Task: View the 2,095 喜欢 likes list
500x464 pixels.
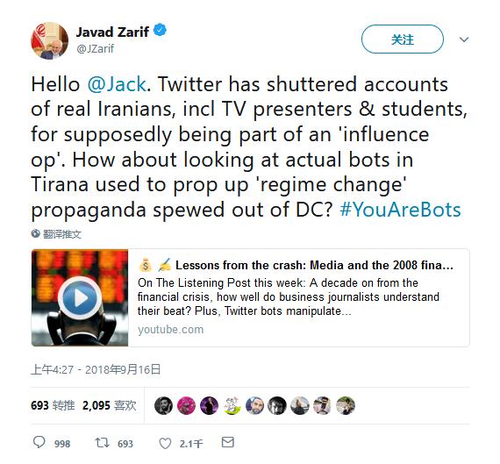Action: pos(110,405)
